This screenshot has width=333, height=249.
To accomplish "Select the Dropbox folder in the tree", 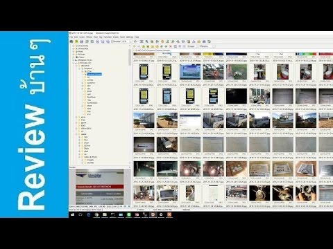I will point(88,68).
